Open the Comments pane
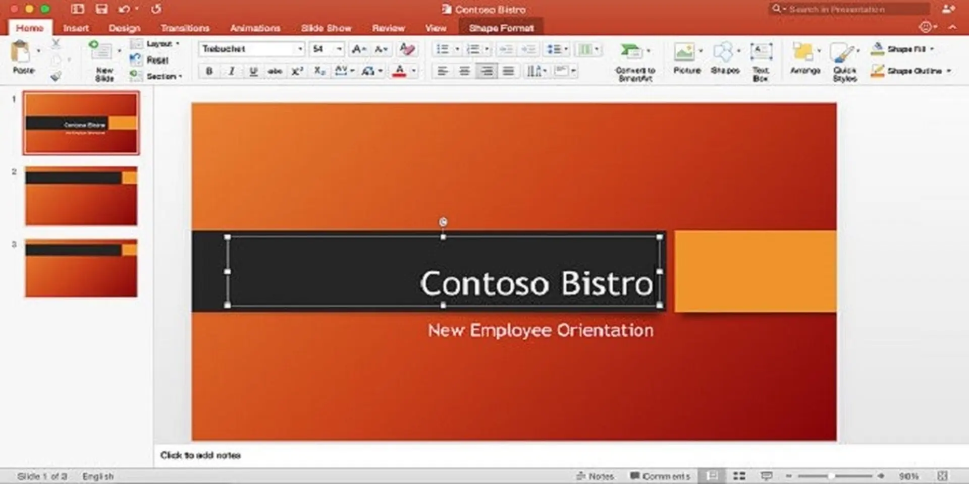The width and height of the screenshot is (969, 484). pyautogui.click(x=659, y=475)
